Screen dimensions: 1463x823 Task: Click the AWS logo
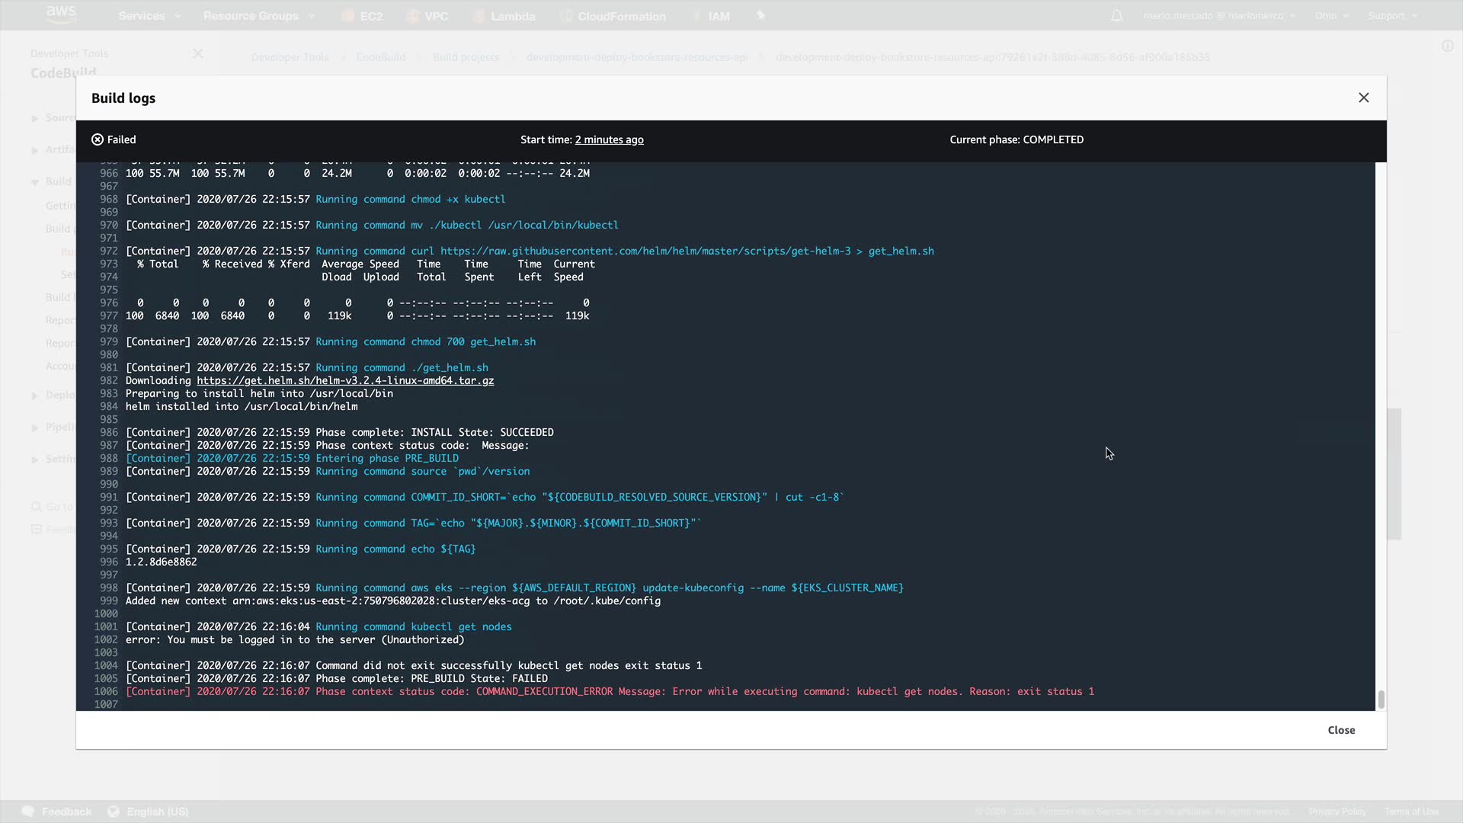[x=61, y=14]
